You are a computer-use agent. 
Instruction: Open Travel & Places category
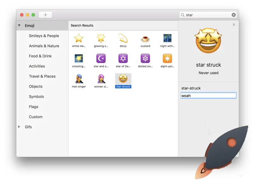click(42, 76)
